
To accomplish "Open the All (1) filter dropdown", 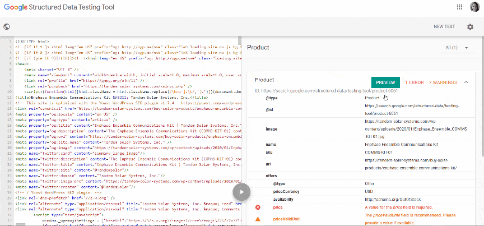I will (x=458, y=48).
